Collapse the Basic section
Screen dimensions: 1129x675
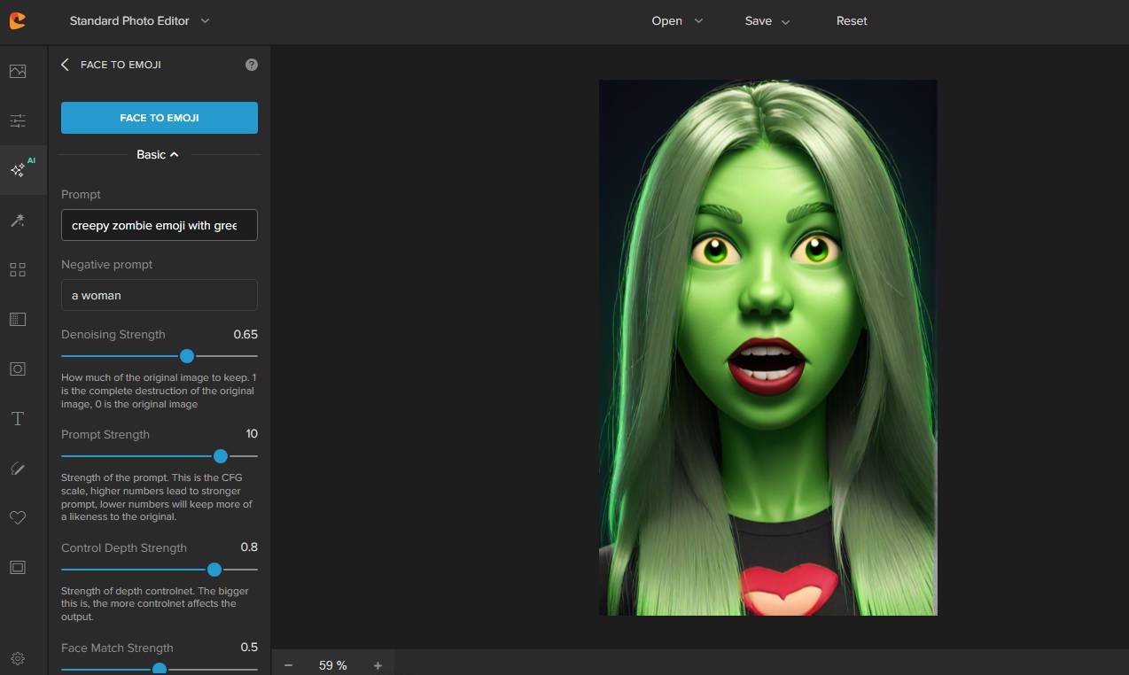point(158,155)
